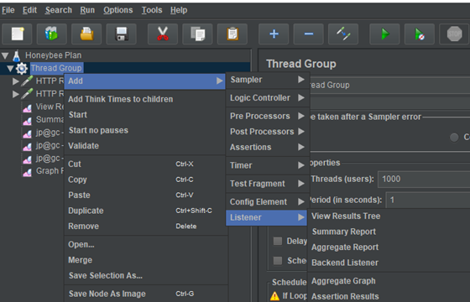Collapse the Thread Group tree node

point(10,69)
